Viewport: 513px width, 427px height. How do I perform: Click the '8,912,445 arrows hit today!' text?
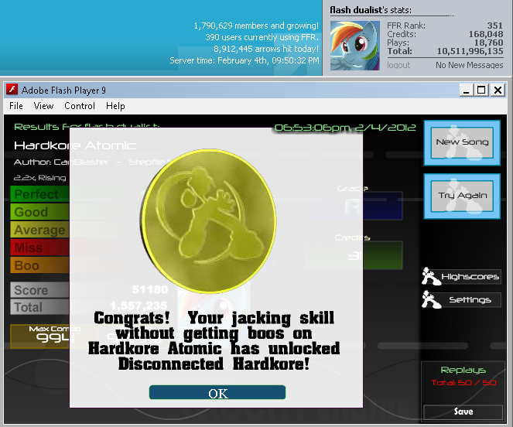[x=266, y=49]
